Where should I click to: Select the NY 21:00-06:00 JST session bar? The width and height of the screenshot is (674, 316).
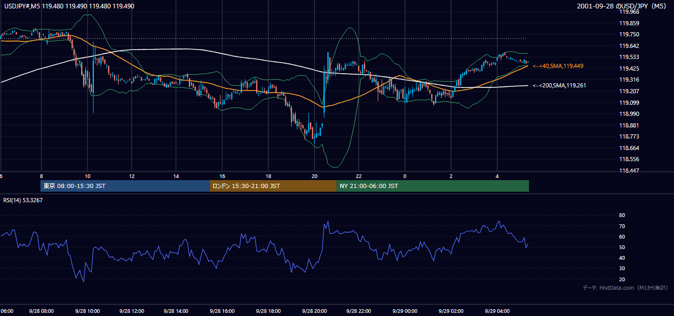[x=432, y=186]
